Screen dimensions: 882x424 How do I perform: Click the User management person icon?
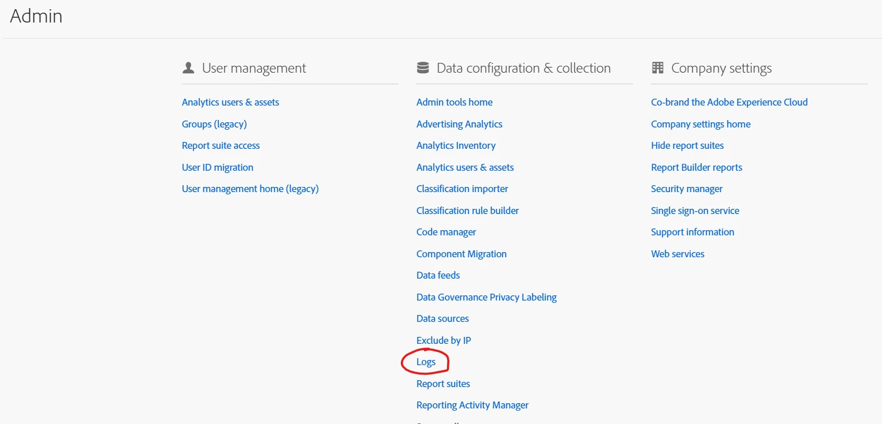[x=188, y=68]
